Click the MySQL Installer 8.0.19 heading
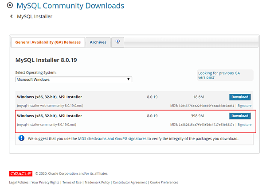 [46, 60]
